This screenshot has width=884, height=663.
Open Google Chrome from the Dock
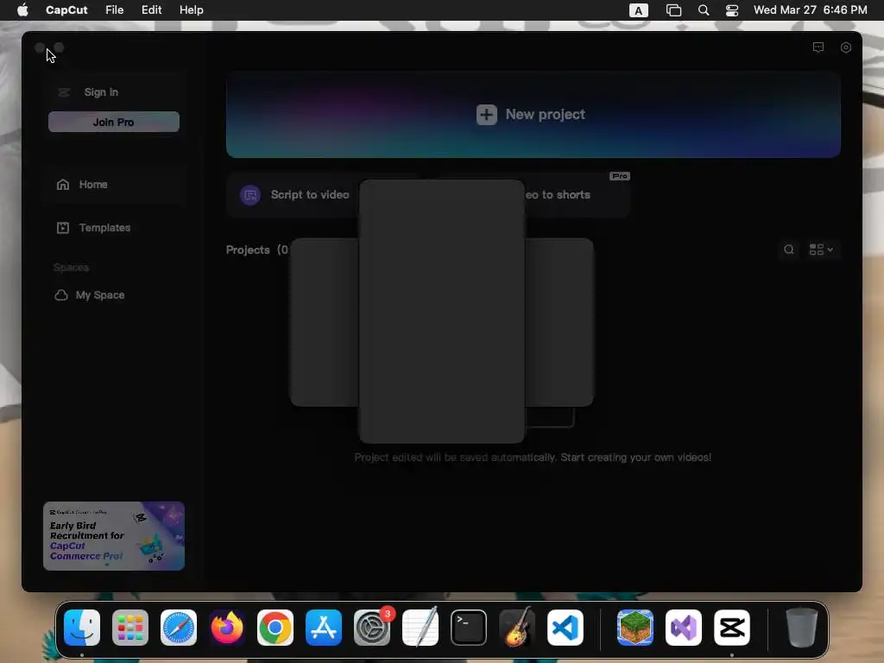[275, 628]
